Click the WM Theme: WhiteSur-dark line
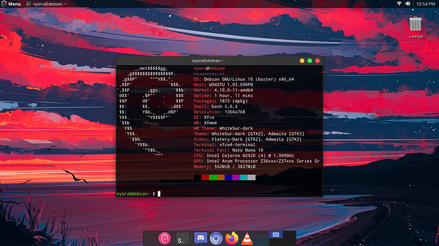The image size is (439, 246). 223,128
